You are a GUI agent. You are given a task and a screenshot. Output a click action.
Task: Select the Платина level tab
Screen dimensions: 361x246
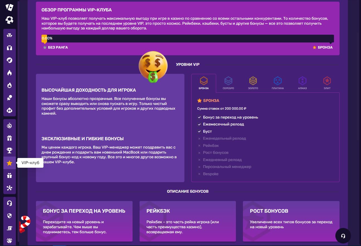tap(277, 83)
